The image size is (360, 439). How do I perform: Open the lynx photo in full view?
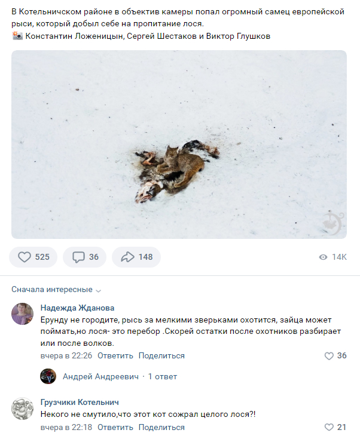(179, 145)
